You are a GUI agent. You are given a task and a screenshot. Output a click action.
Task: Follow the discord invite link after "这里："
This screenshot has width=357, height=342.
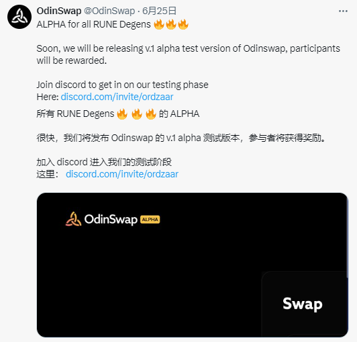122,174
